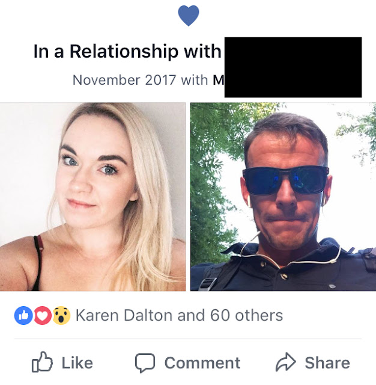
Task: Click the curved arrow Share icon
Action: pyautogui.click(x=286, y=362)
